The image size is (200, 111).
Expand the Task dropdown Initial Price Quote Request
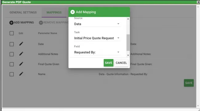click(x=97, y=38)
